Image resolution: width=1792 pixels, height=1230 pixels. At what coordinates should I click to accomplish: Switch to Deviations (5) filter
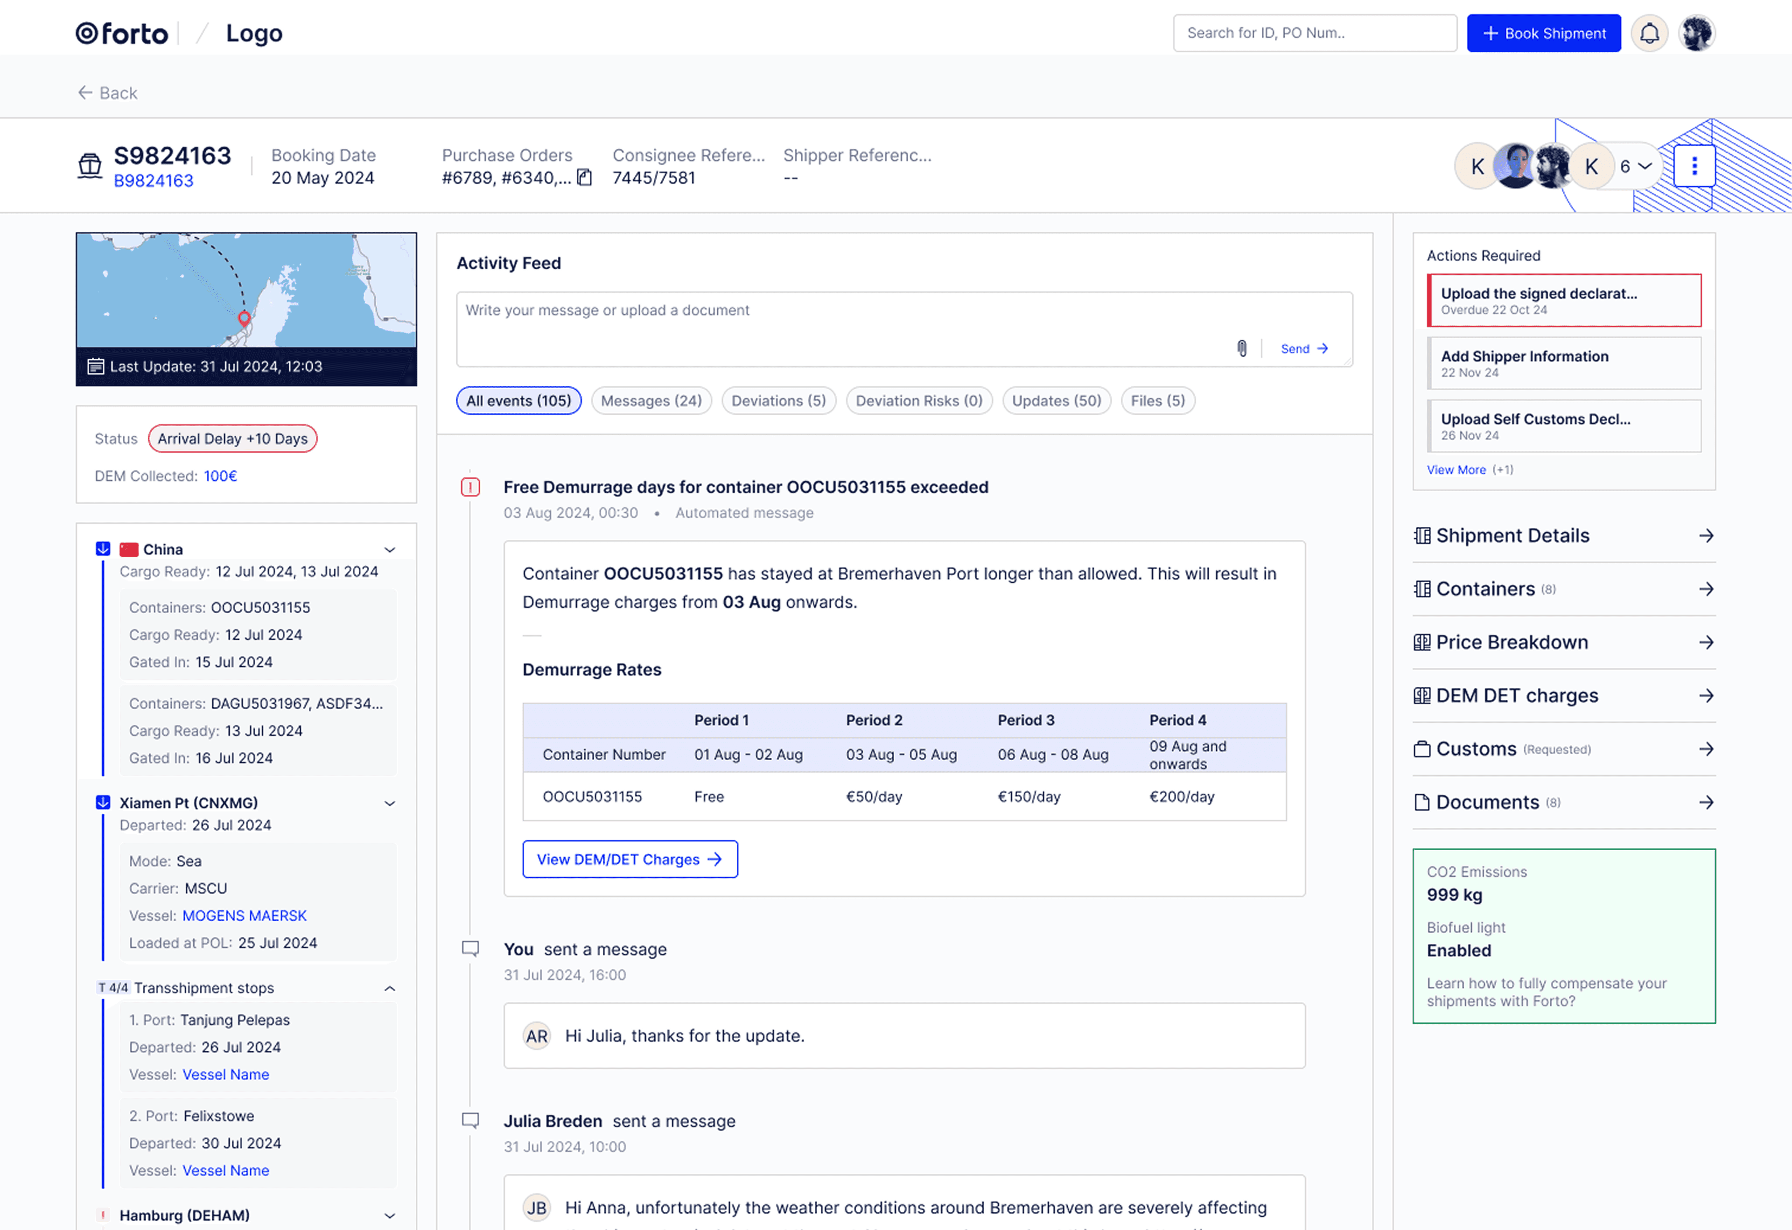778,401
